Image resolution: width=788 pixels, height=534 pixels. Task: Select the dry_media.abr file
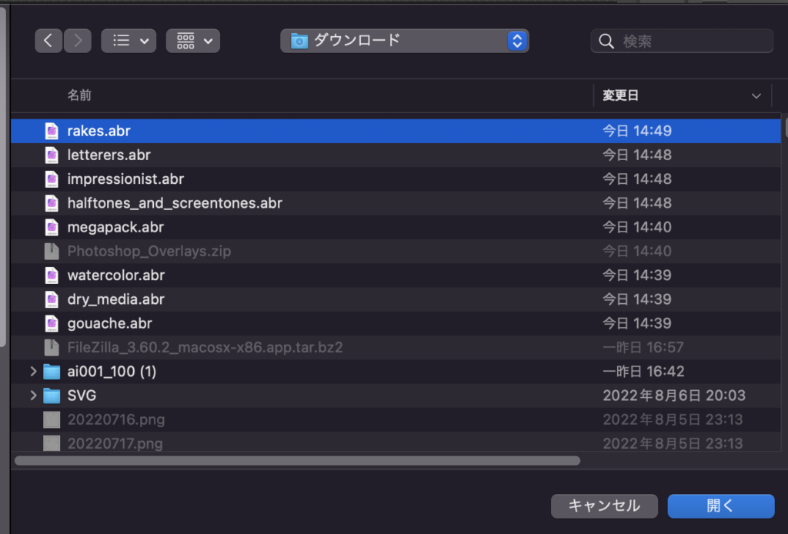115,299
